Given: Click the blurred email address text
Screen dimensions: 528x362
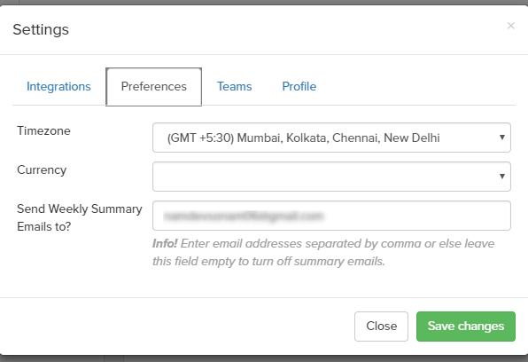Looking at the screenshot, I should tap(243, 216).
